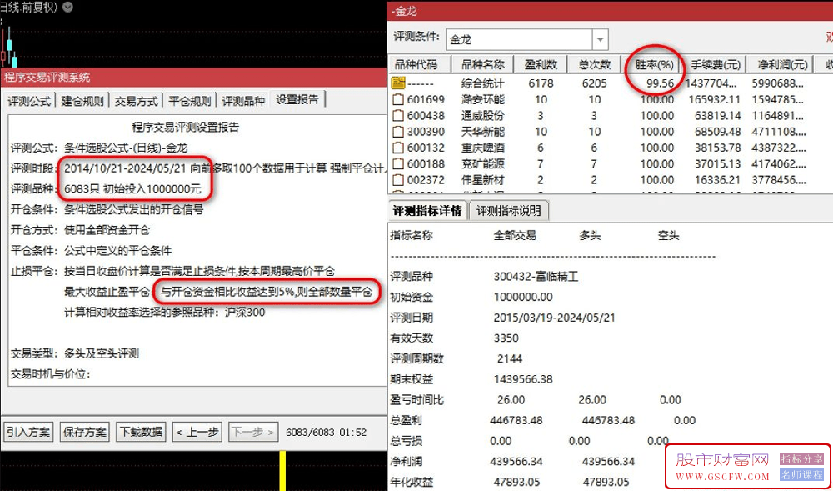Viewport: 833px width, 491px height.
Task: Sort by the 净利润(元) column header
Action: [780, 64]
